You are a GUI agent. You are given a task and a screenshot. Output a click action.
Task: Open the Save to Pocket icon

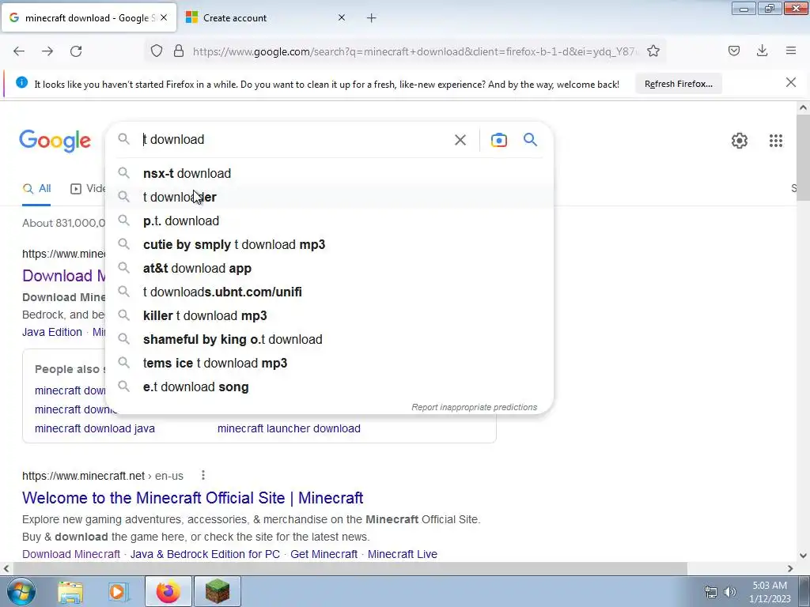pyautogui.click(x=734, y=51)
